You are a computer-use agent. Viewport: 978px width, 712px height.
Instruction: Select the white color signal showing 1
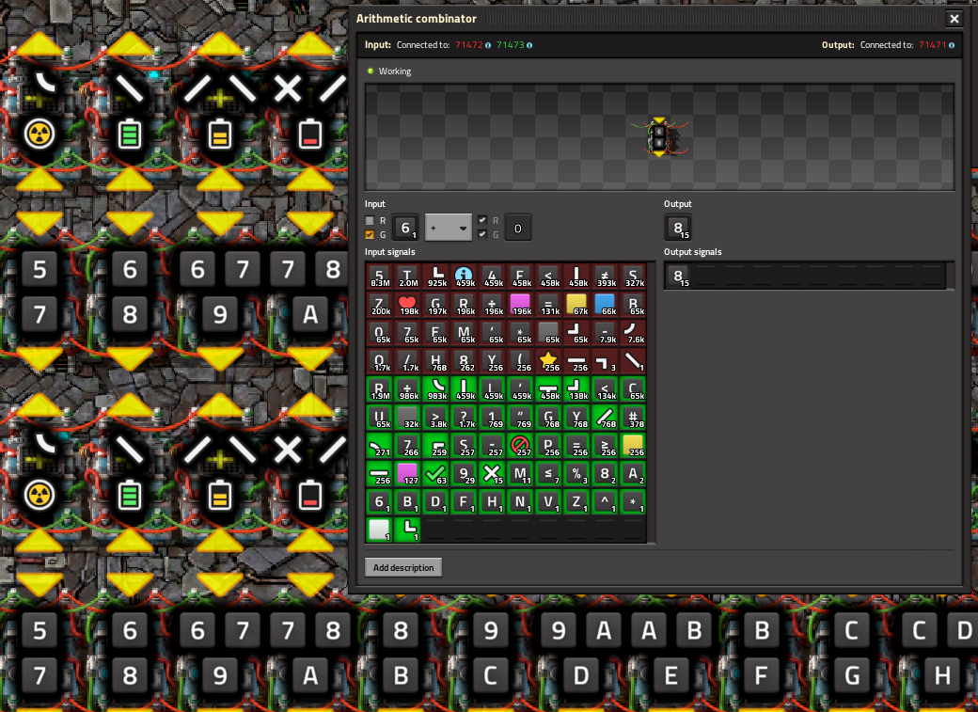(379, 530)
